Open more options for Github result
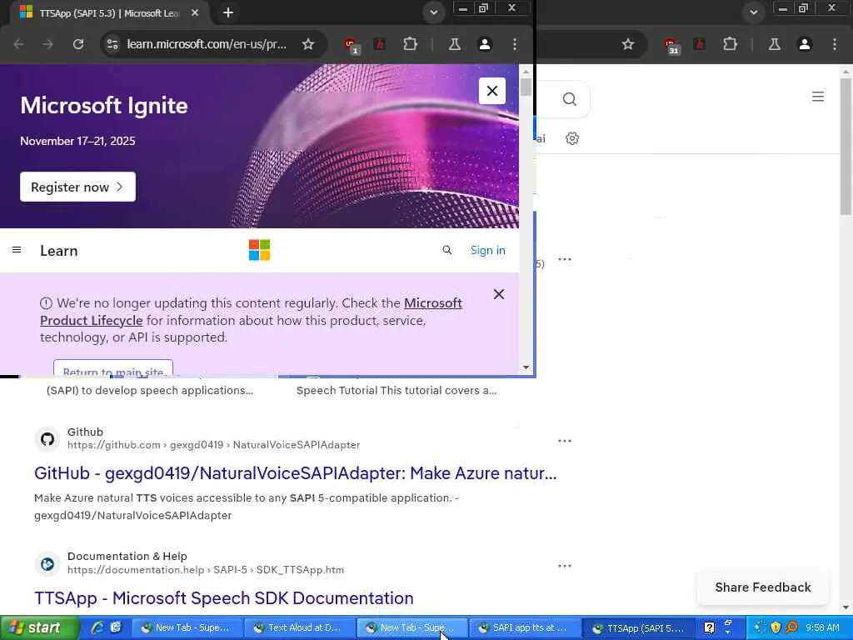Screen dimensions: 853x640 (565, 441)
